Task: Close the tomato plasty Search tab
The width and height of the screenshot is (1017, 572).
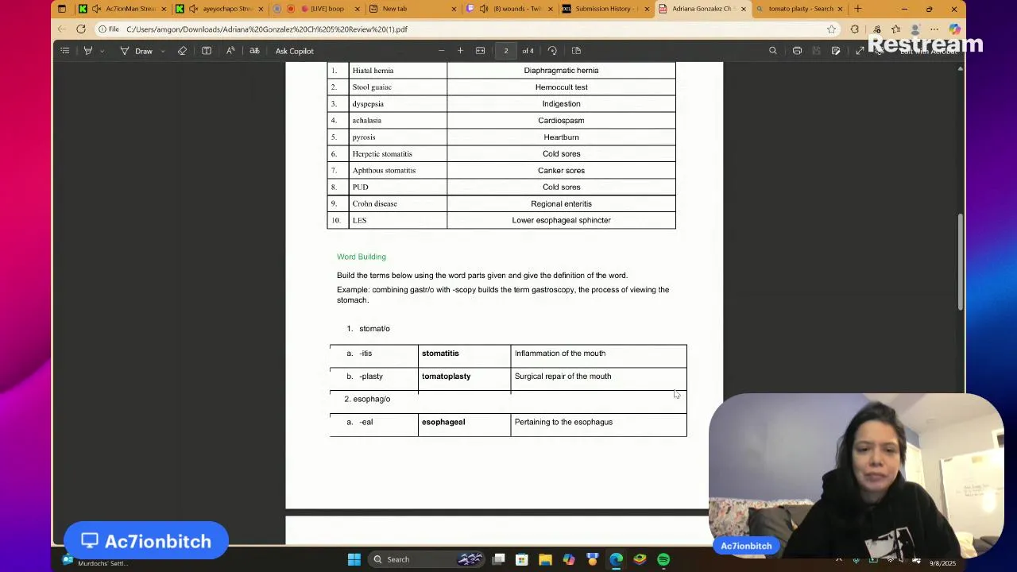Action: [x=840, y=9]
